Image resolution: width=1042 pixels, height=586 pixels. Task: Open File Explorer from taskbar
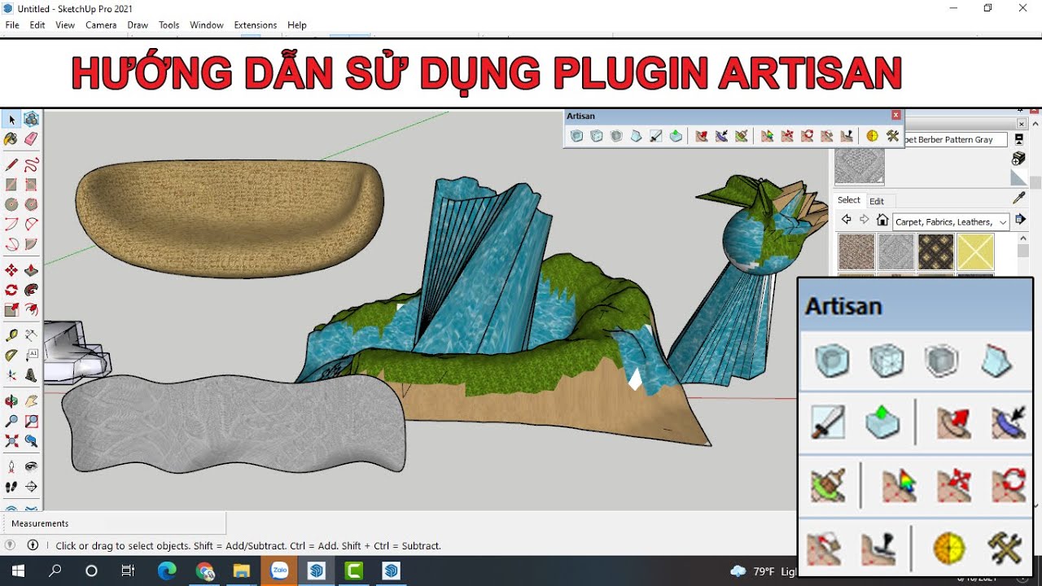pyautogui.click(x=242, y=571)
